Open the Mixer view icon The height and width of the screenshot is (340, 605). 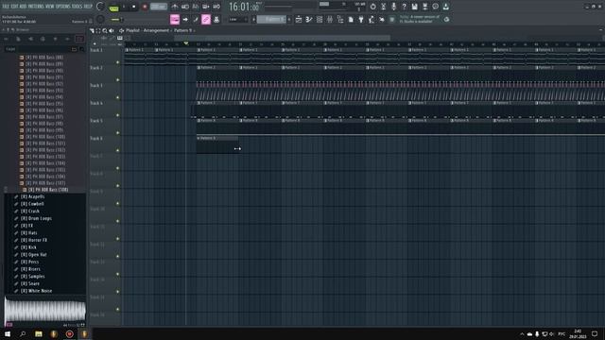[x=330, y=19]
